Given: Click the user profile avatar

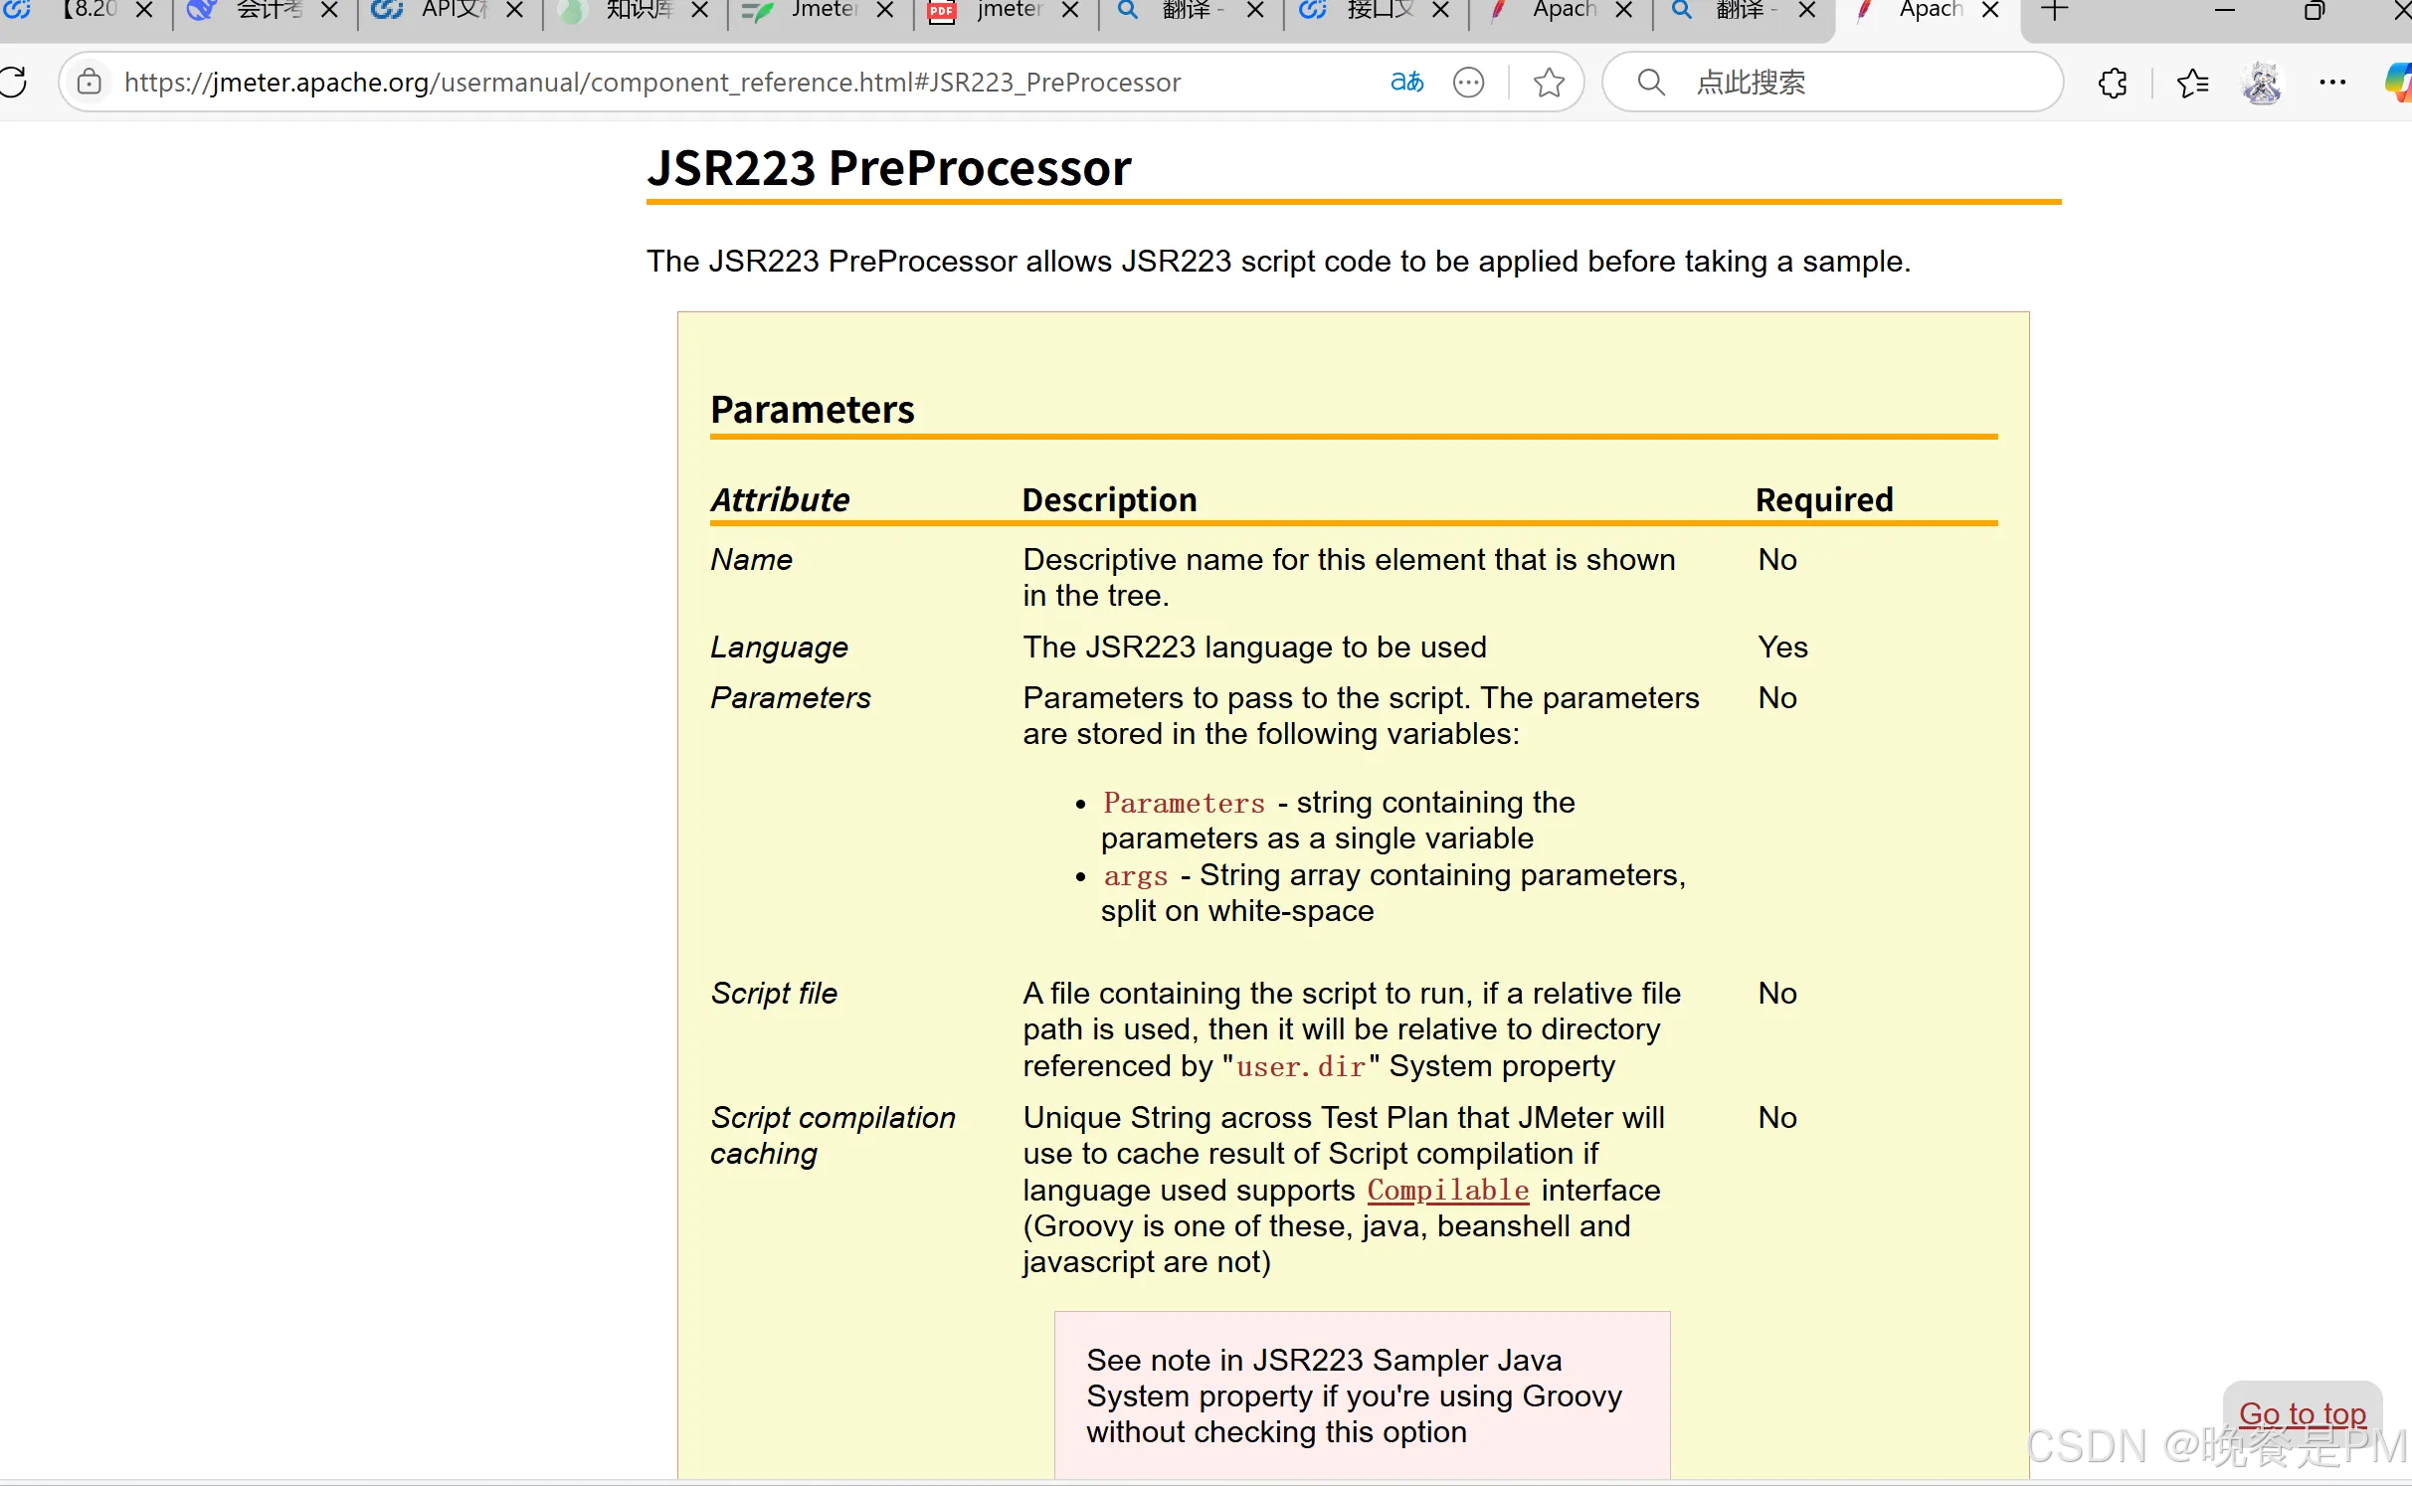Looking at the screenshot, I should (x=2262, y=83).
